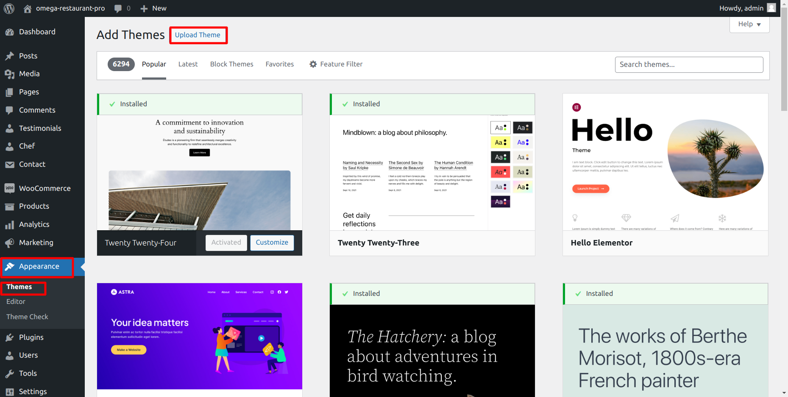Expand the Help dropdown

click(x=749, y=24)
